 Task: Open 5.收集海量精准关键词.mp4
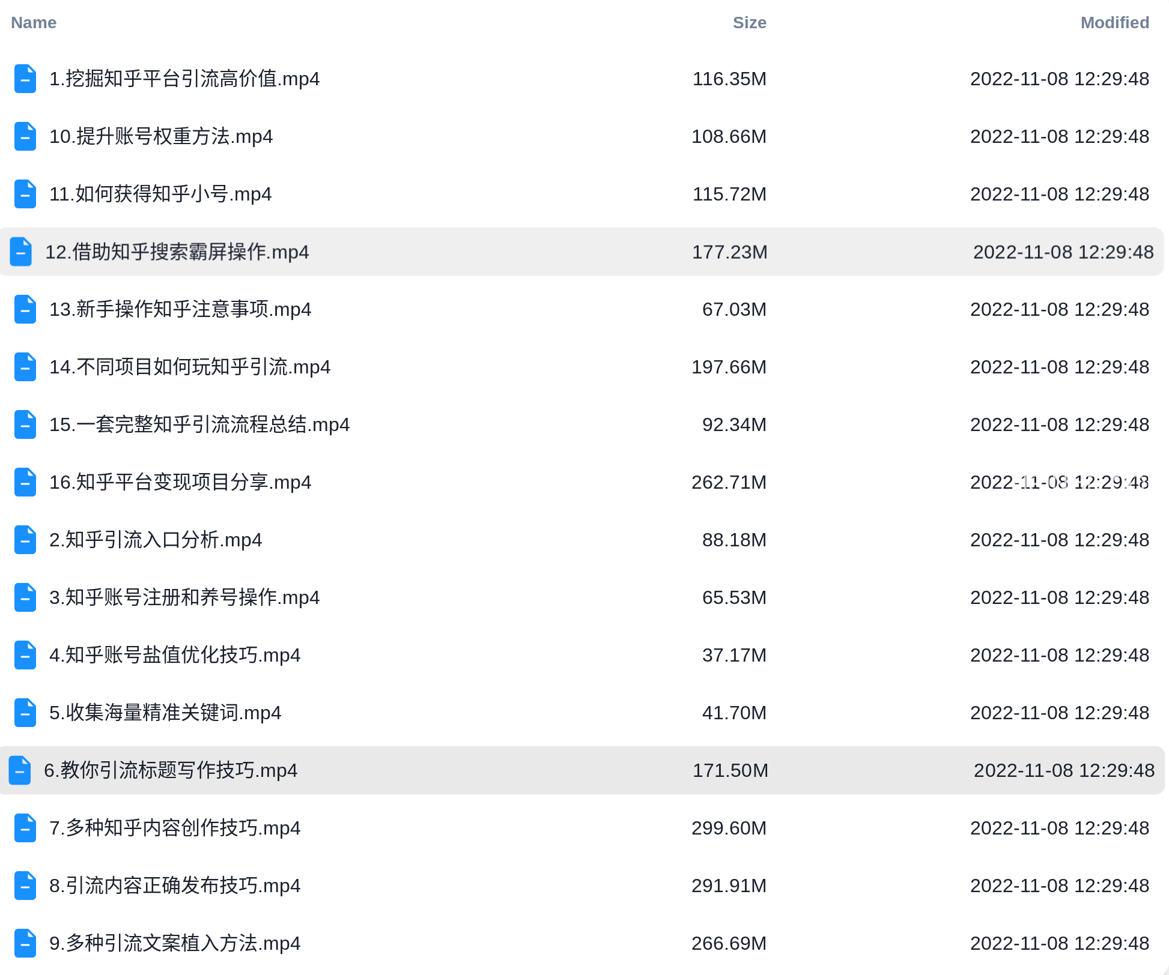point(165,713)
